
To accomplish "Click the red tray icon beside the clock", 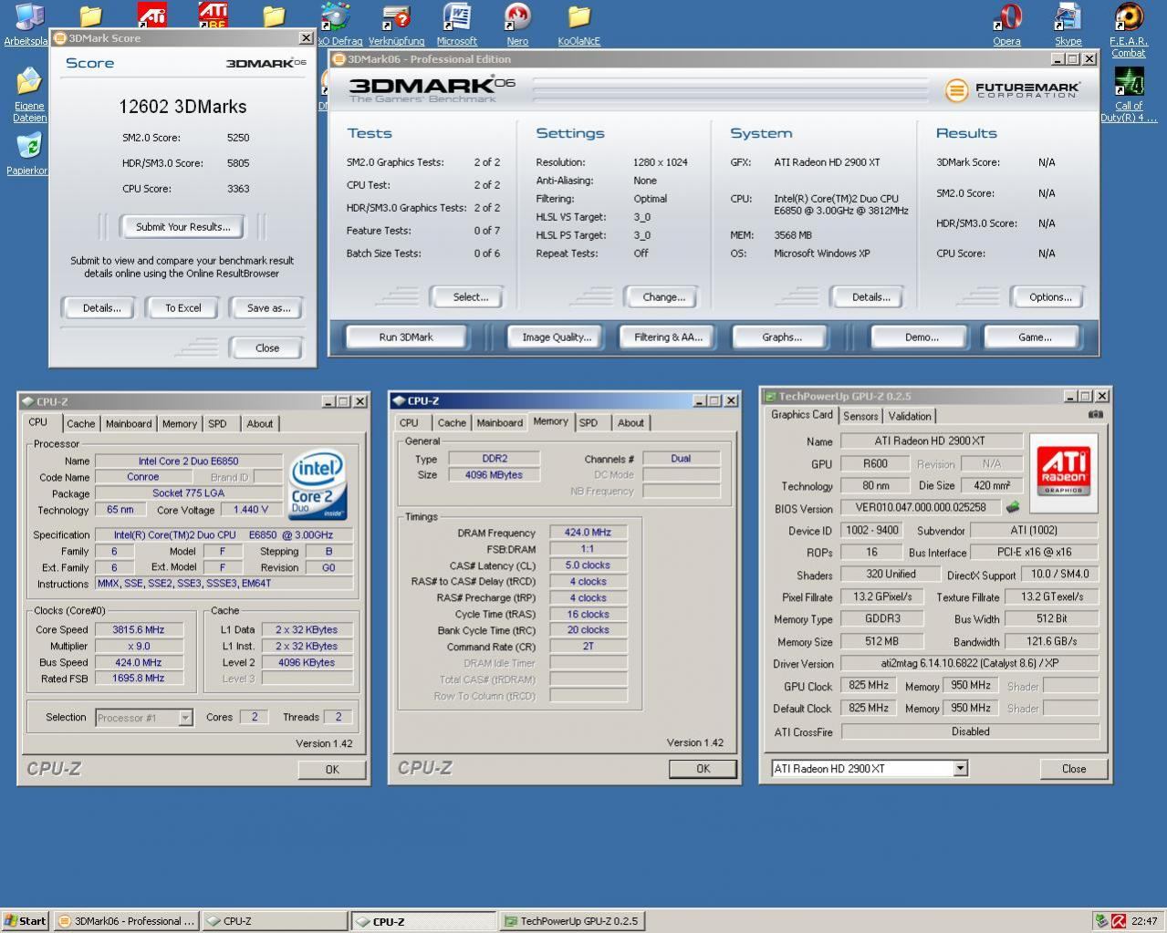I will (x=1119, y=921).
